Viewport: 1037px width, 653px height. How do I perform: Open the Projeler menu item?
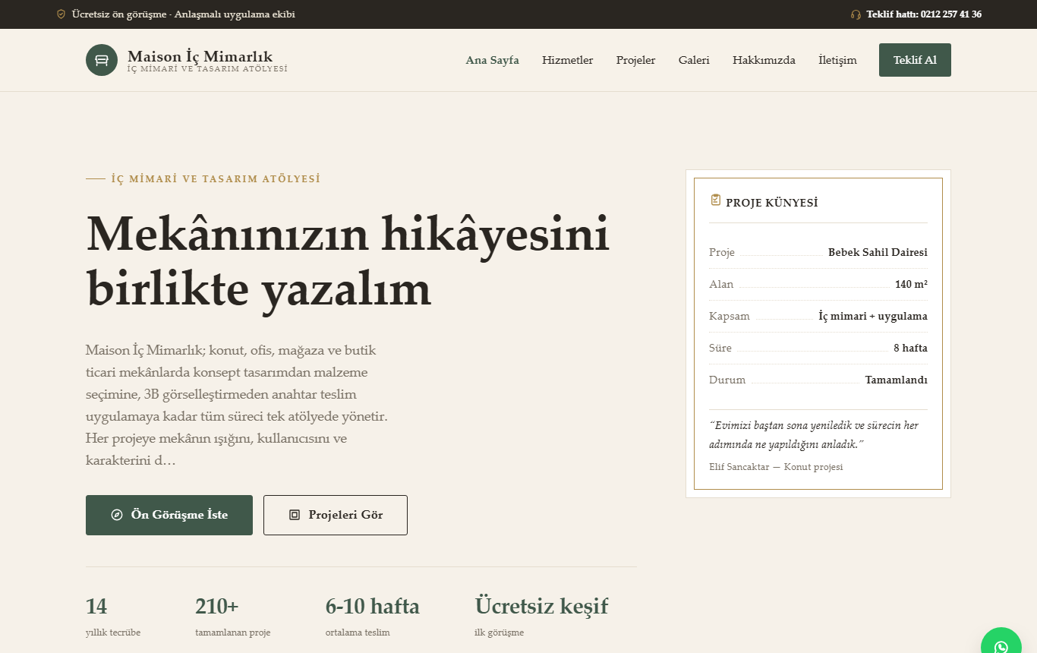click(636, 60)
